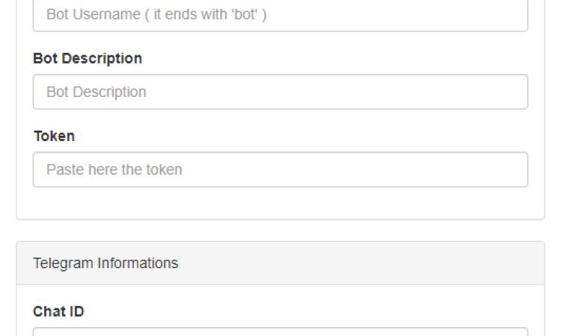561x336 pixels.
Task: Click the blank end of Bot Description field
Action: [x=449, y=92]
